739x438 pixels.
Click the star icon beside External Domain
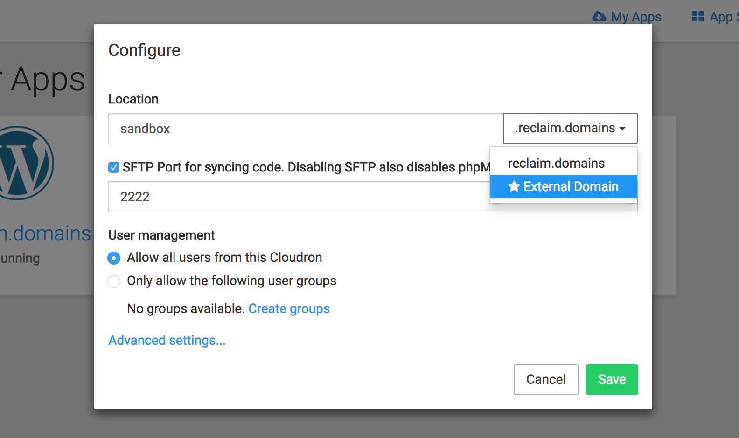pos(514,186)
